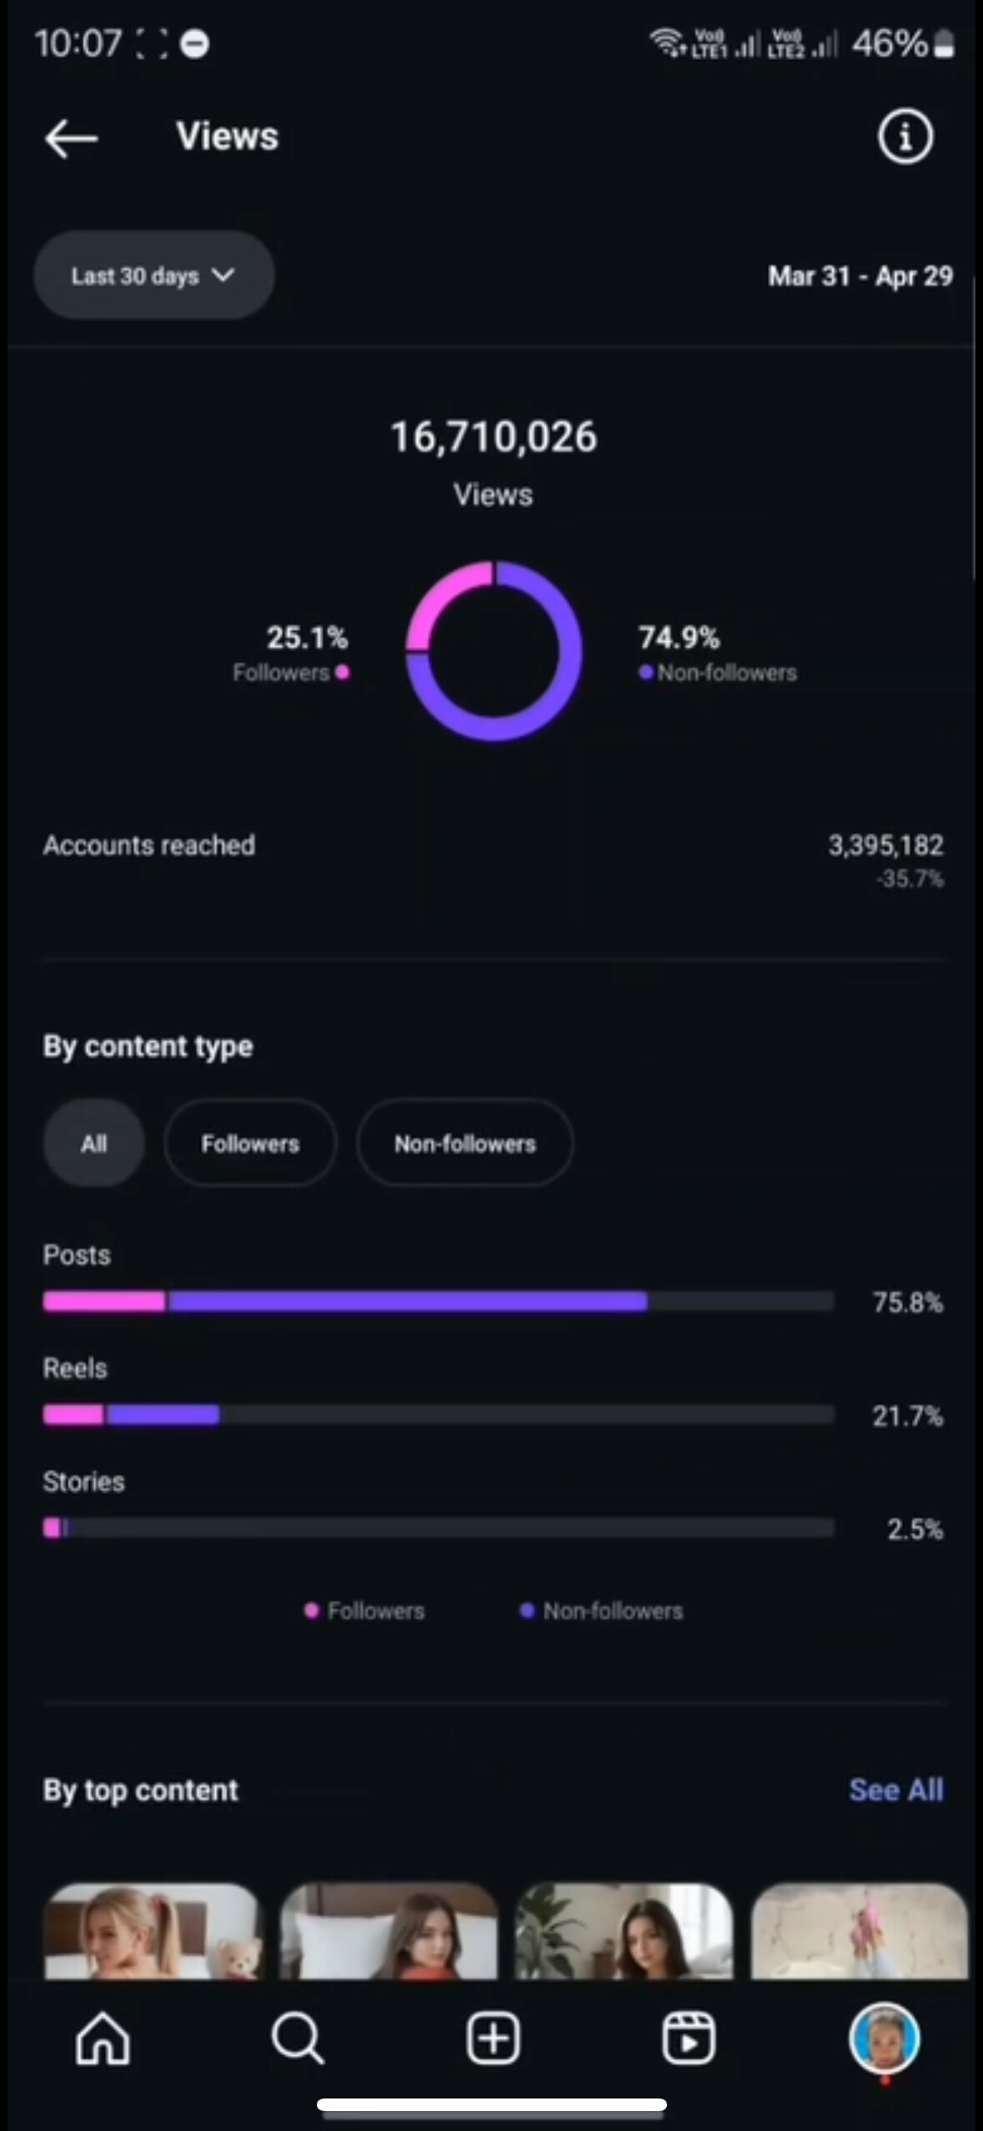Open the info circle icon

pyautogui.click(x=905, y=137)
